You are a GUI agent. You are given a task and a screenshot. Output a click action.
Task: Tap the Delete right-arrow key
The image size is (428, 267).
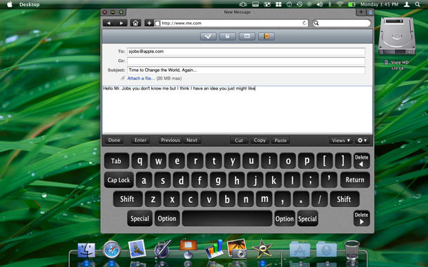click(362, 219)
